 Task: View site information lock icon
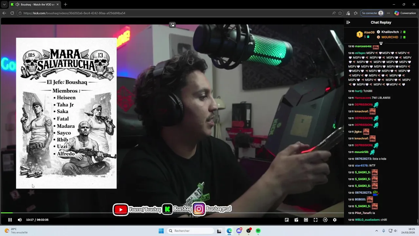pos(20,13)
